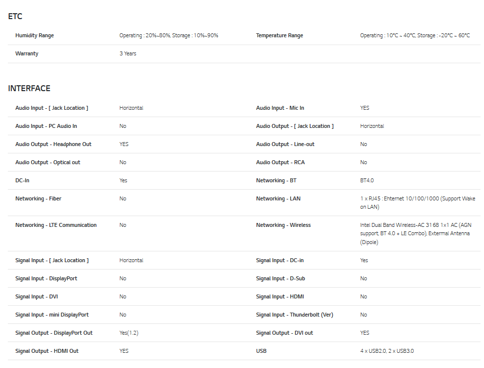
Task: Select the Signal Input - Thunderbolt (Ver) label
Action: pyautogui.click(x=295, y=315)
